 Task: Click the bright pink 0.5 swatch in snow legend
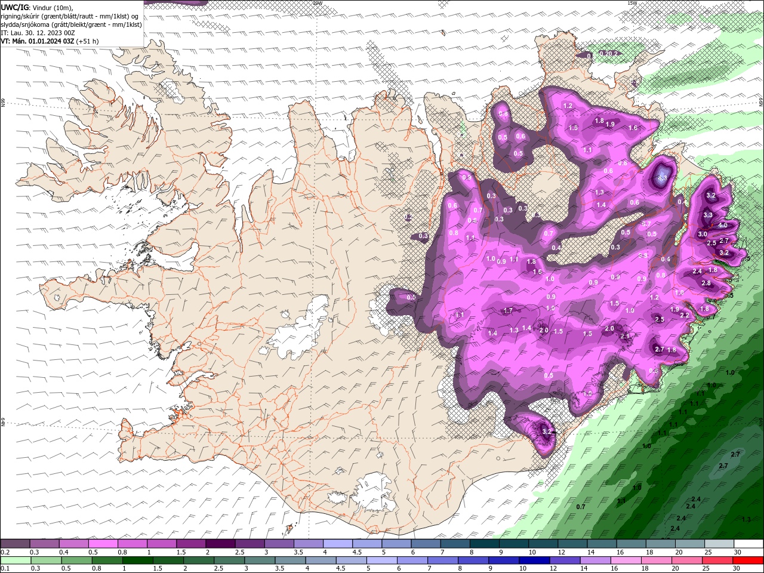(x=103, y=544)
